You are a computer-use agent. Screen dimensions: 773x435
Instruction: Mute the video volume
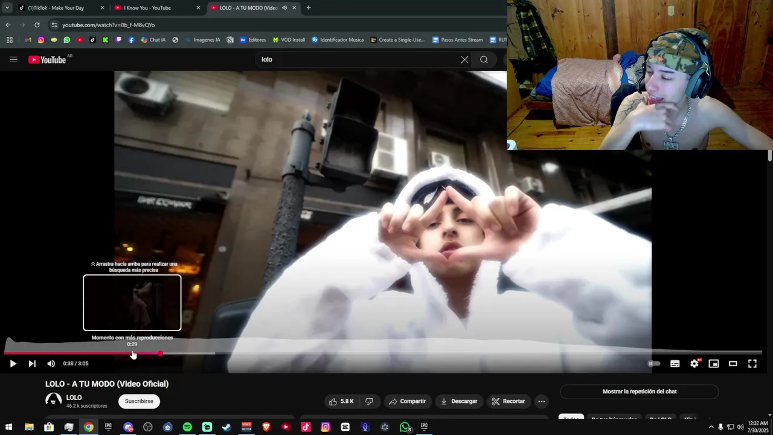[x=51, y=364]
